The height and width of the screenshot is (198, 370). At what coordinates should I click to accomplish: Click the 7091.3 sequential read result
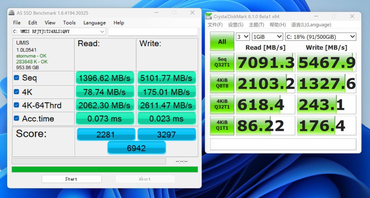coord(266,62)
